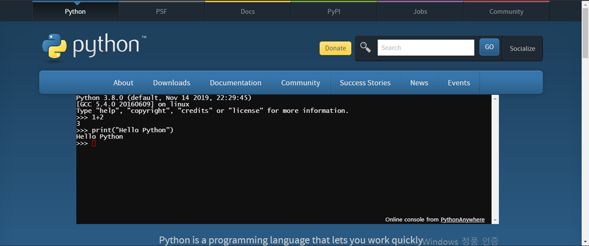
Task: Open the PSF top tab
Action: pyautogui.click(x=162, y=11)
